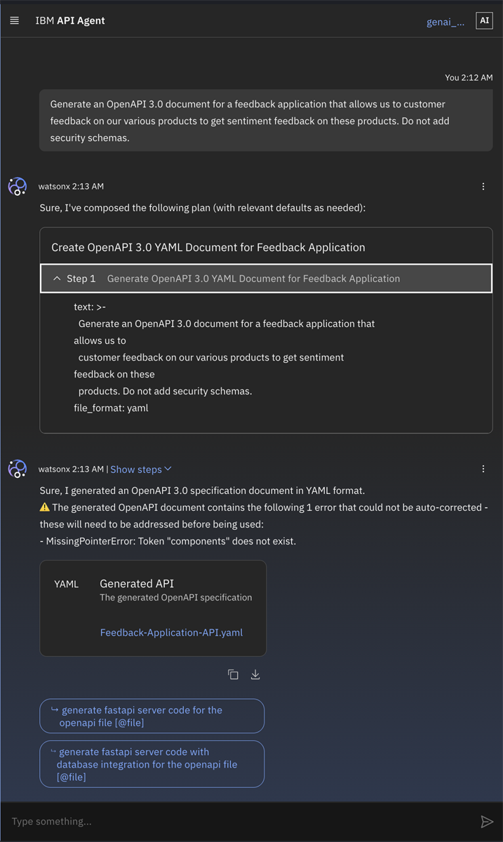Click the IBM API Agent title
The height and width of the screenshot is (842, 503).
click(x=70, y=21)
